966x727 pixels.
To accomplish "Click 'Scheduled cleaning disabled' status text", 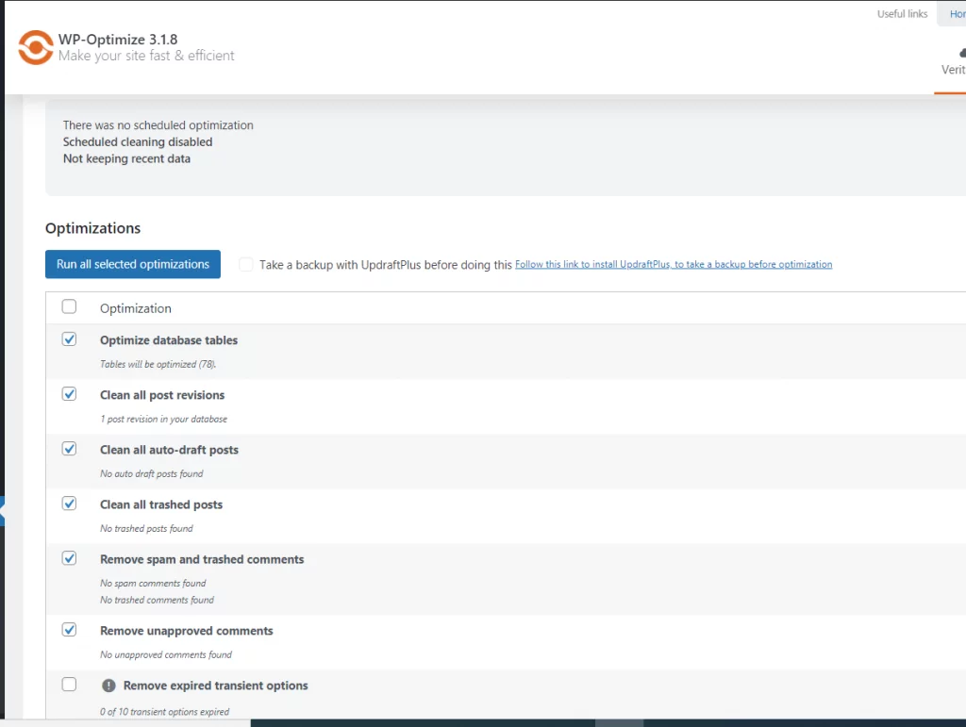I will [138, 141].
